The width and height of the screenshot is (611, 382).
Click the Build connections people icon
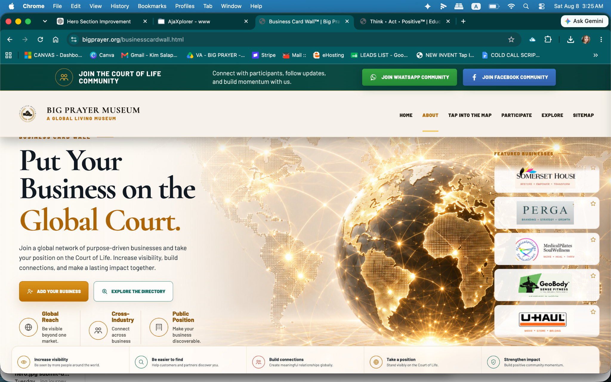[x=259, y=362]
